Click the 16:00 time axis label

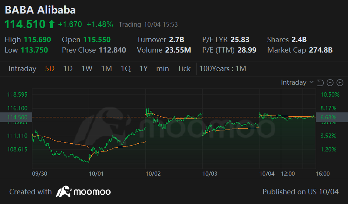click(x=323, y=173)
